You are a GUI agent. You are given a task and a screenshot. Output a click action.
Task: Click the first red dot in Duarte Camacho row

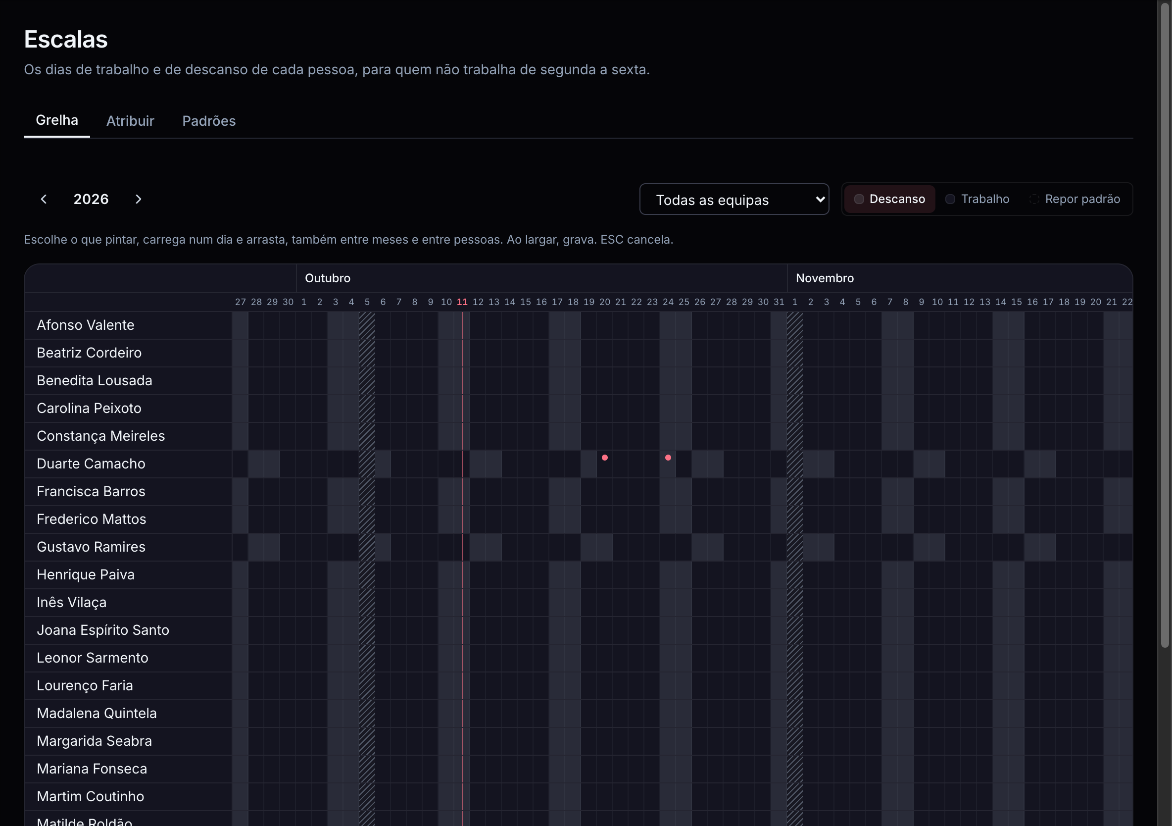coord(604,458)
